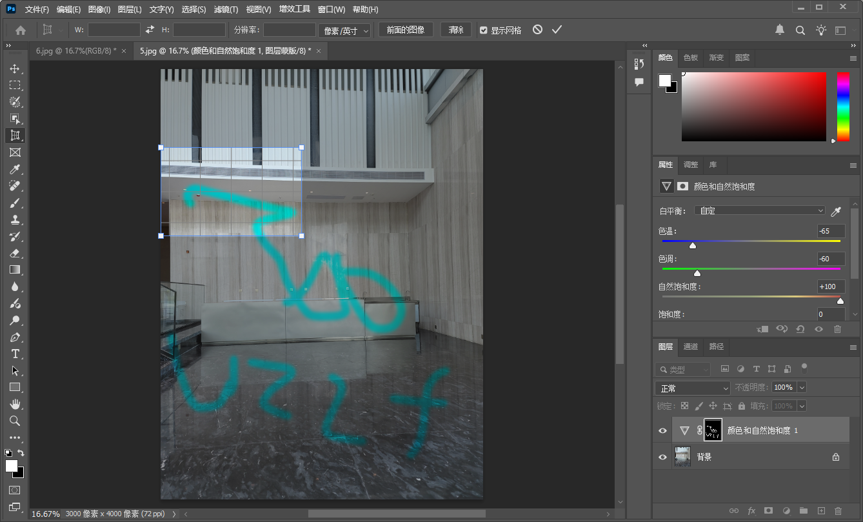This screenshot has width=863, height=522.
Task: Open the 像素/英寸 unit dropdown
Action: [344, 30]
